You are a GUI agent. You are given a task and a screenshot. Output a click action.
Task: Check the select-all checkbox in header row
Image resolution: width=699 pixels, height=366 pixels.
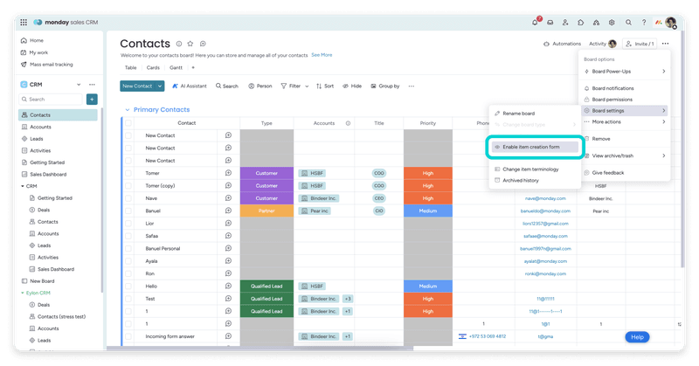[128, 123]
